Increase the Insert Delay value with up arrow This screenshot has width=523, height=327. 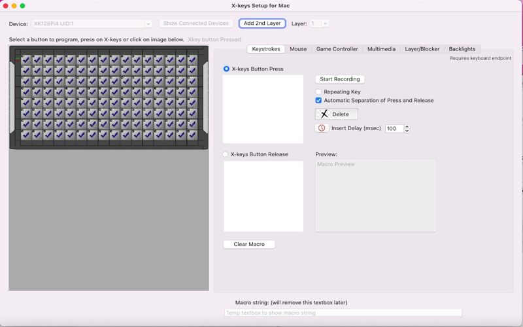pos(407,126)
